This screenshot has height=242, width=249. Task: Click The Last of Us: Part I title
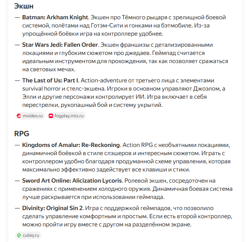(51, 80)
